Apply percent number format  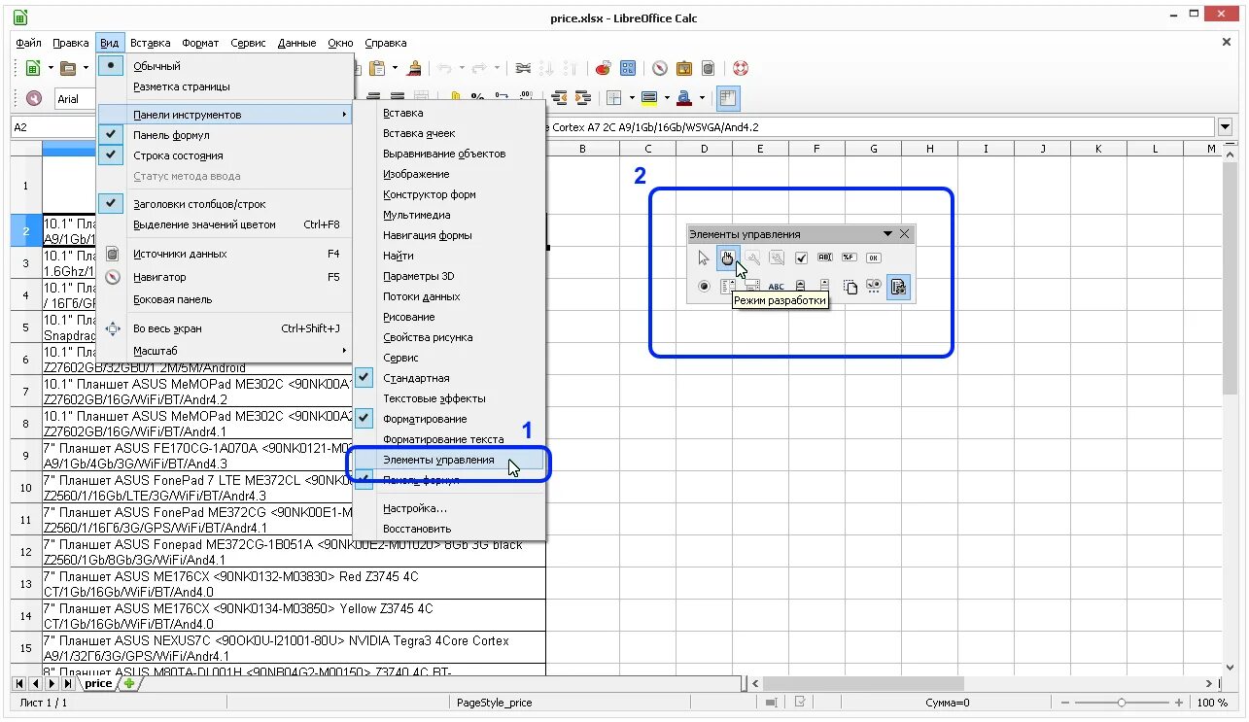(x=477, y=97)
